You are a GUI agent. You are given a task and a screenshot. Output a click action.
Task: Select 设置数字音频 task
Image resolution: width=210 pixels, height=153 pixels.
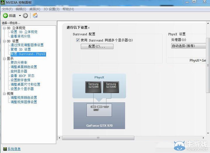point(20,80)
